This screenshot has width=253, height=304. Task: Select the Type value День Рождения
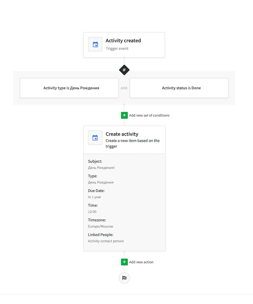coord(101,183)
